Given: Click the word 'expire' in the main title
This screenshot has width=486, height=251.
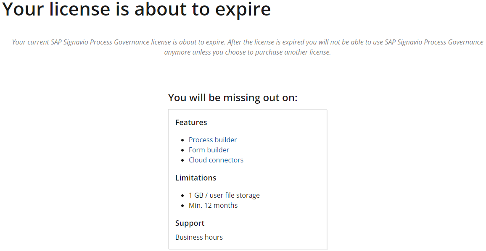Looking at the screenshot, I should click(x=243, y=9).
